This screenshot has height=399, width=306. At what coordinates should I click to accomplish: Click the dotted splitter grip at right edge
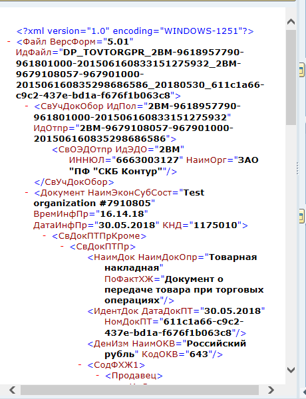pos(297,168)
